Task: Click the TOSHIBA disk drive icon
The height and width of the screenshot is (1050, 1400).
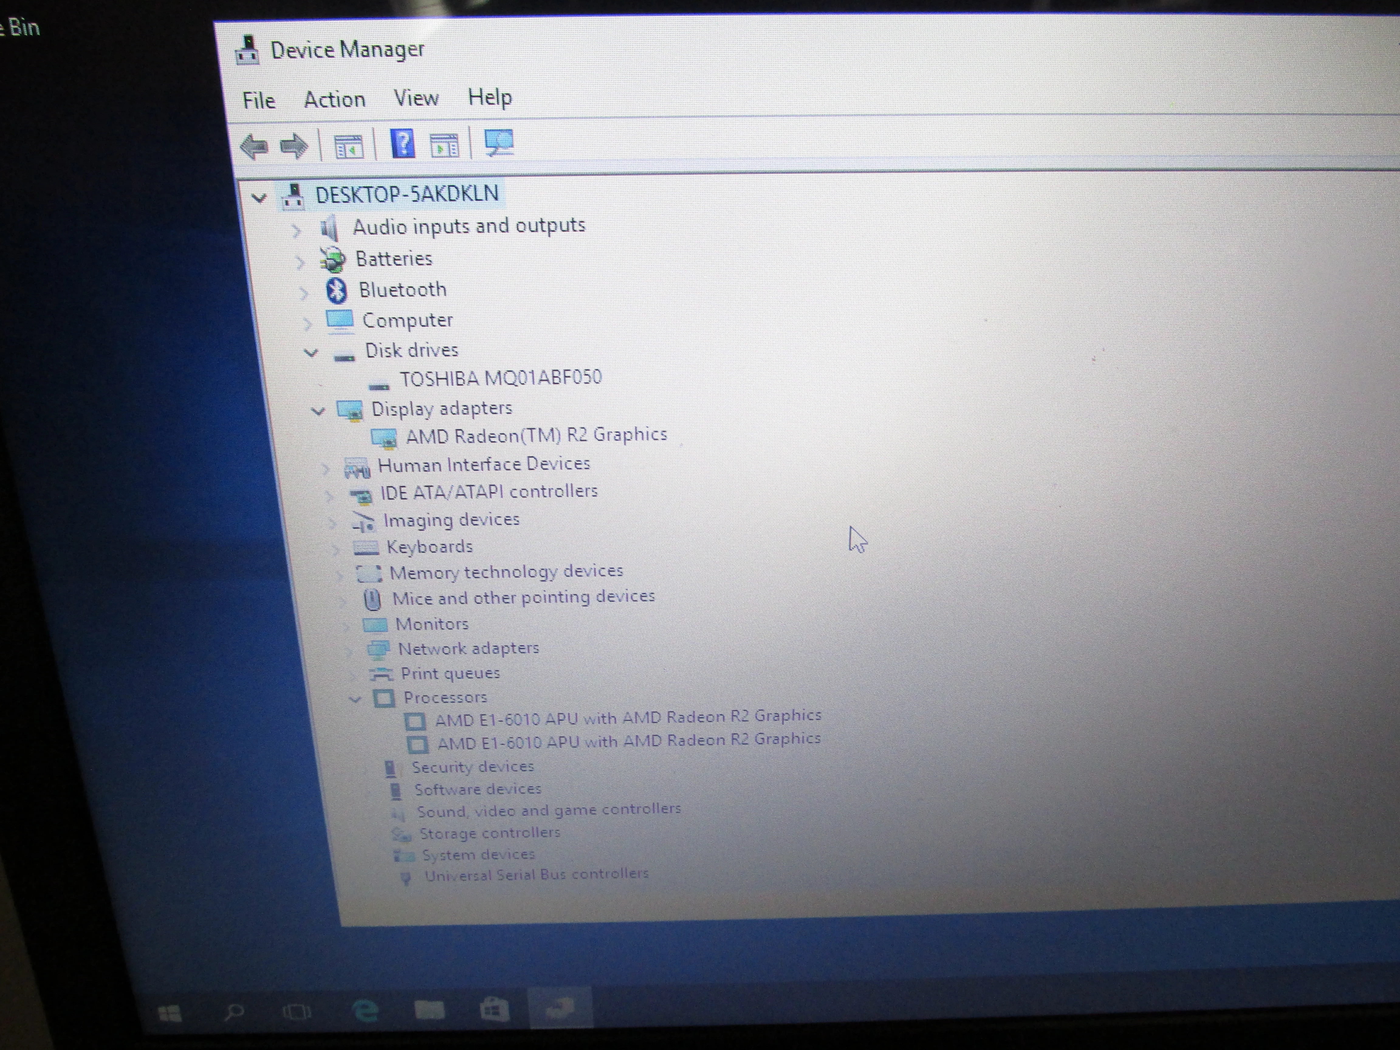Action: (379, 386)
